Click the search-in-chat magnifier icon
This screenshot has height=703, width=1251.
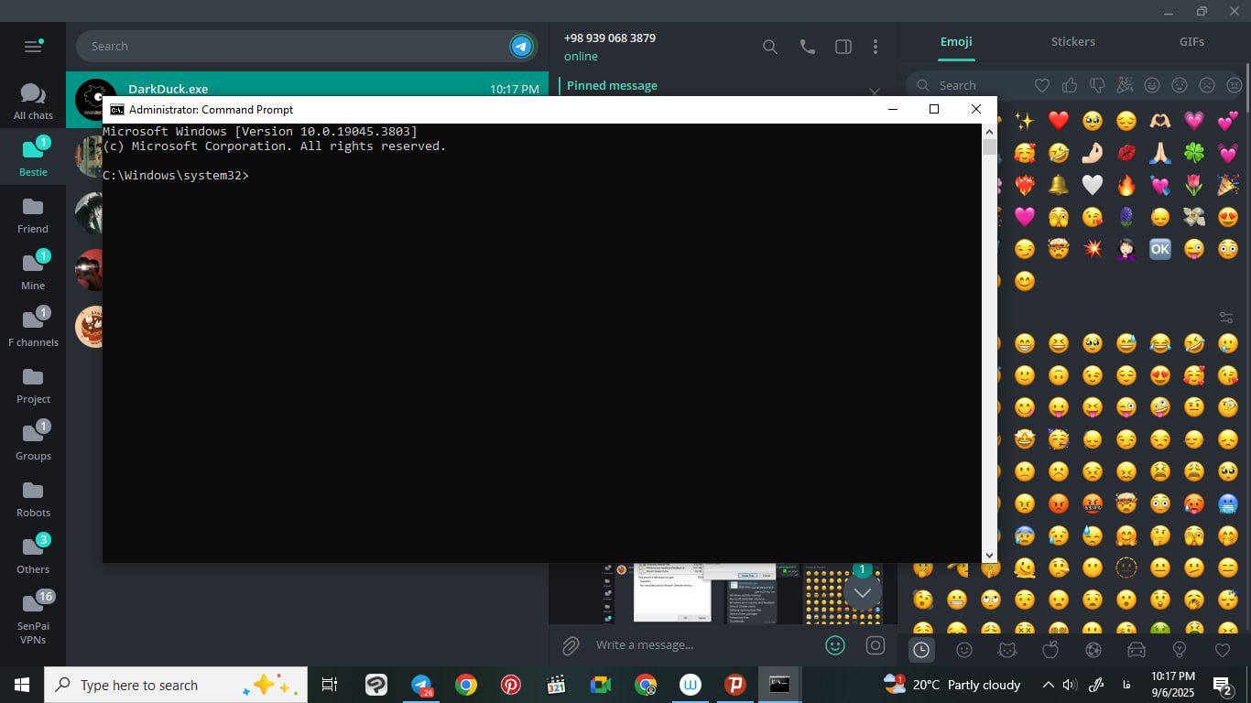coord(770,47)
